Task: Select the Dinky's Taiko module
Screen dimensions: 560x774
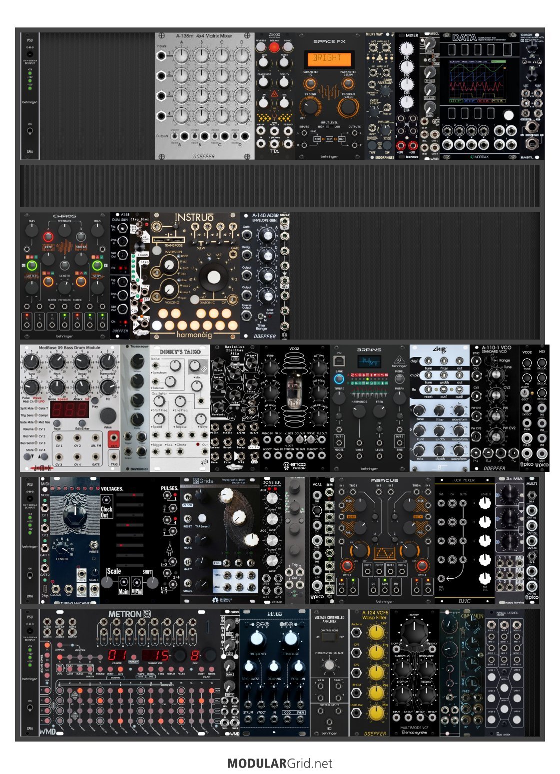Action: 180,408
